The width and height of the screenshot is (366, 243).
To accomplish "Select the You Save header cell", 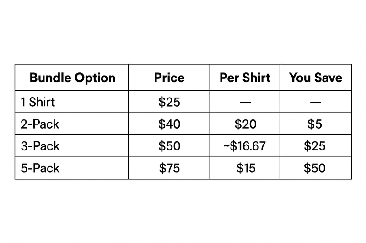I will click(x=315, y=78).
